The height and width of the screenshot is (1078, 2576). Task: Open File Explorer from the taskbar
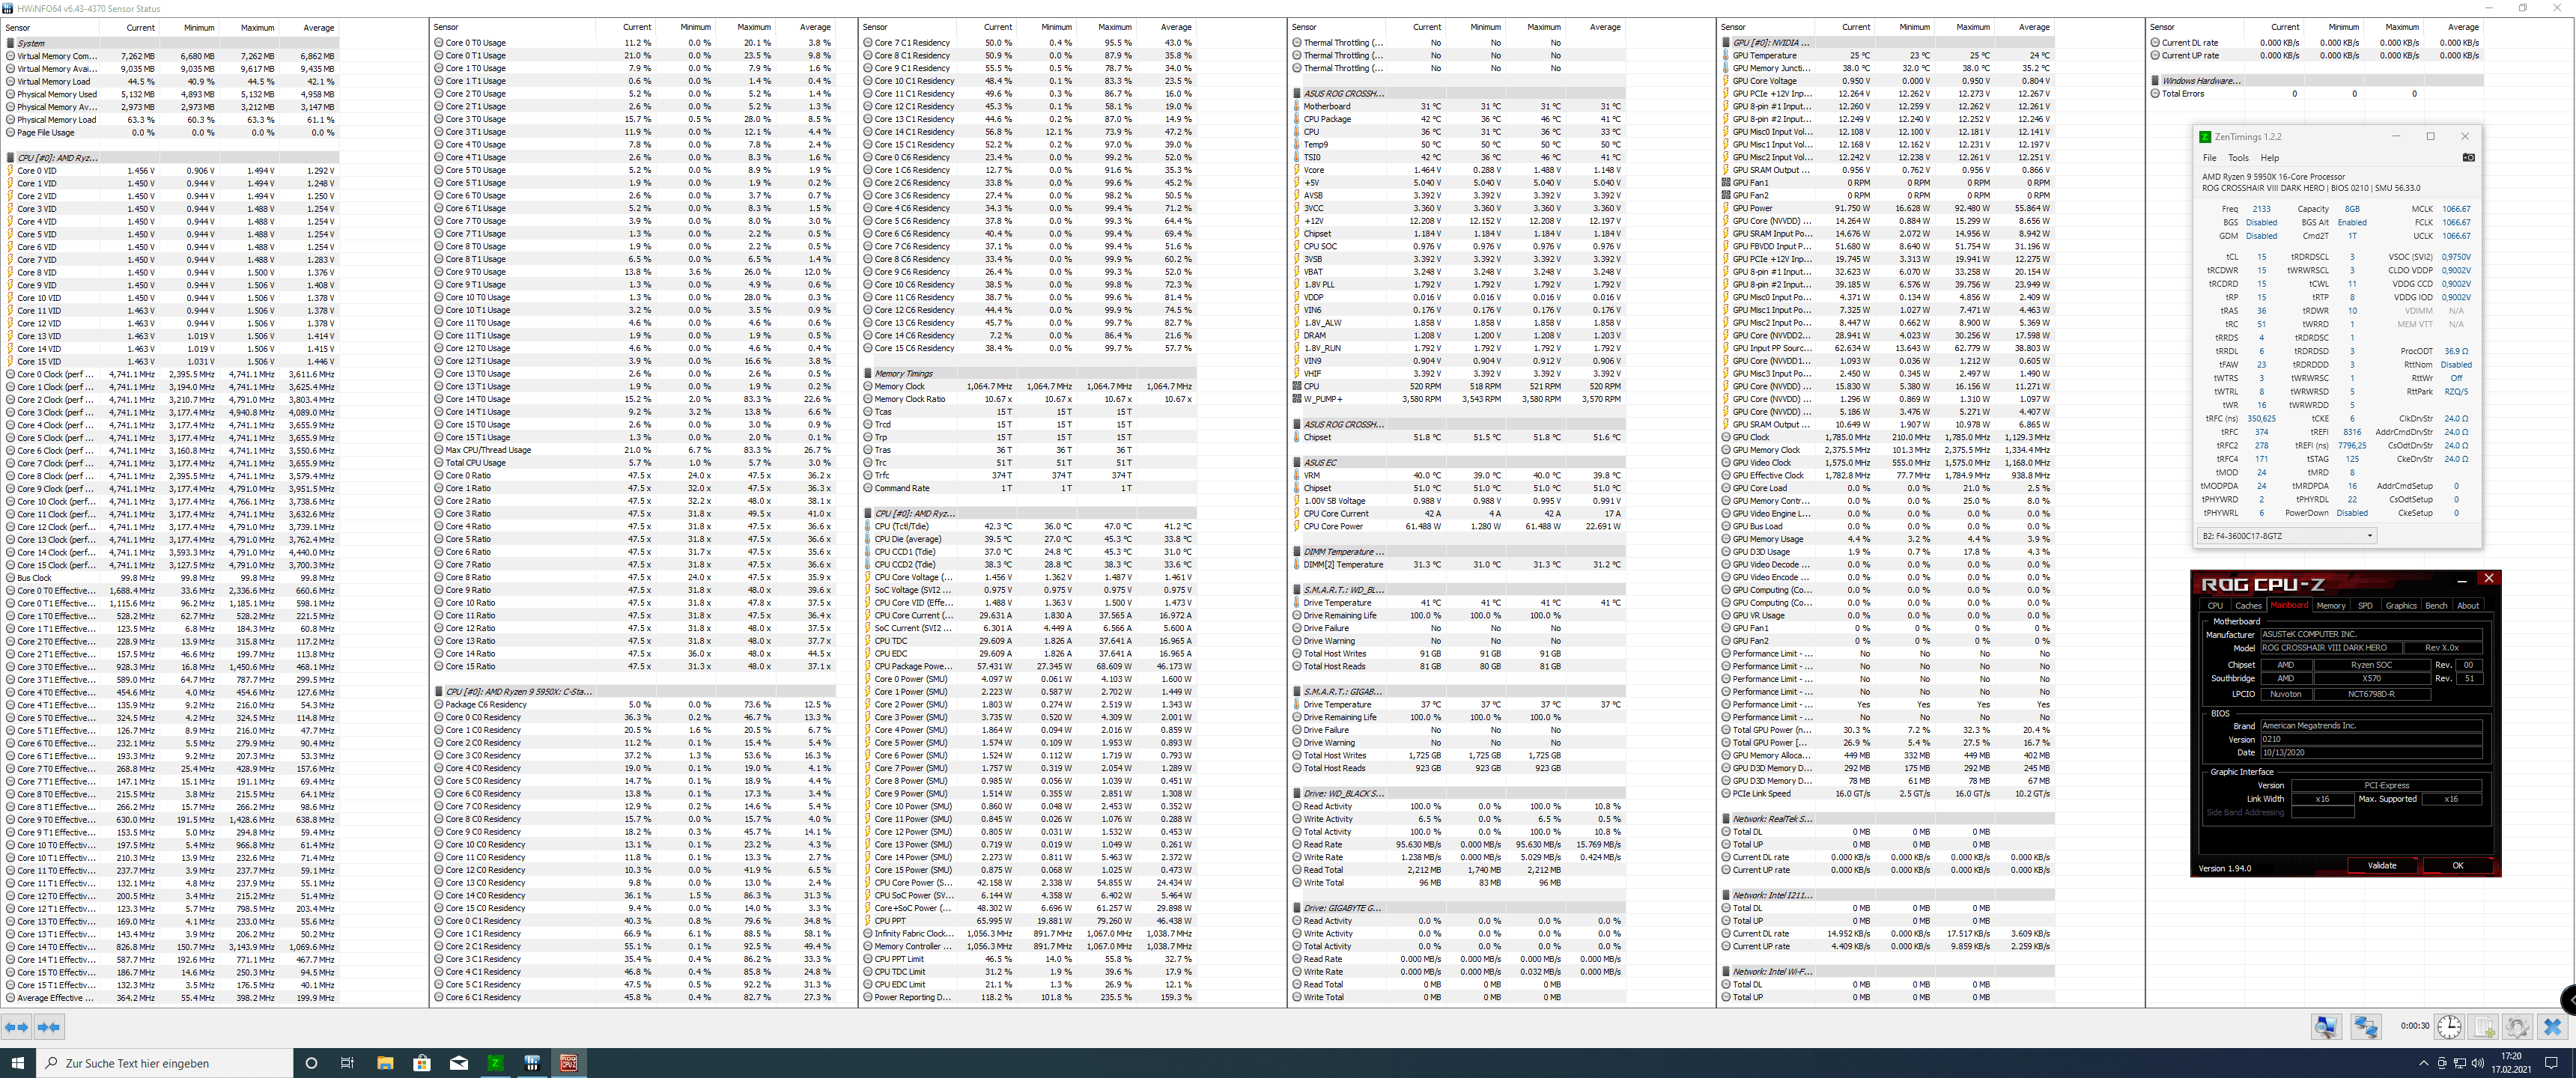(x=384, y=1062)
